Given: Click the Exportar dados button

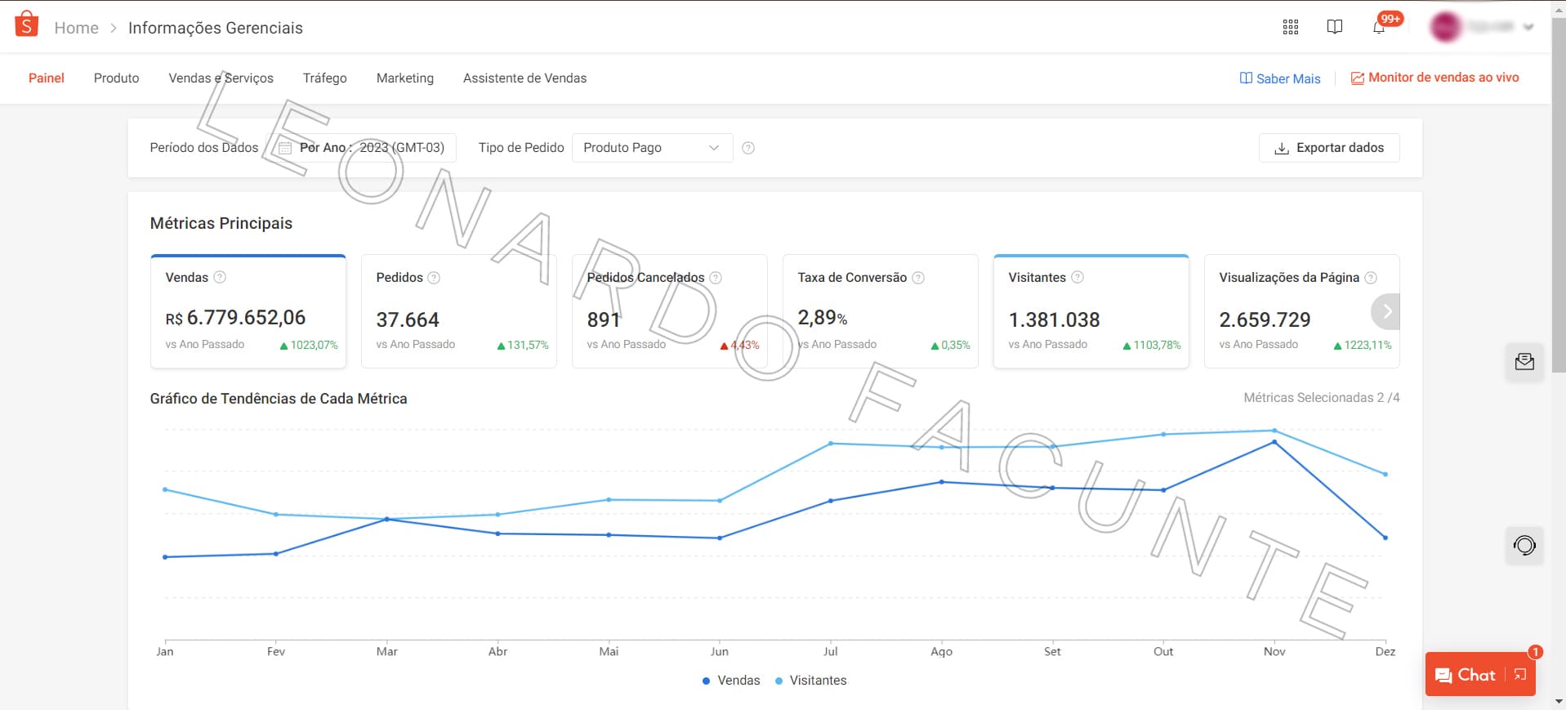Looking at the screenshot, I should tap(1328, 148).
